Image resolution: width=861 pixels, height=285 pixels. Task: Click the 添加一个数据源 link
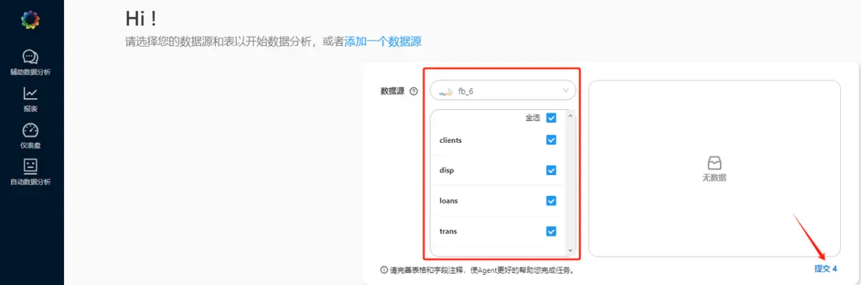pyautogui.click(x=383, y=42)
